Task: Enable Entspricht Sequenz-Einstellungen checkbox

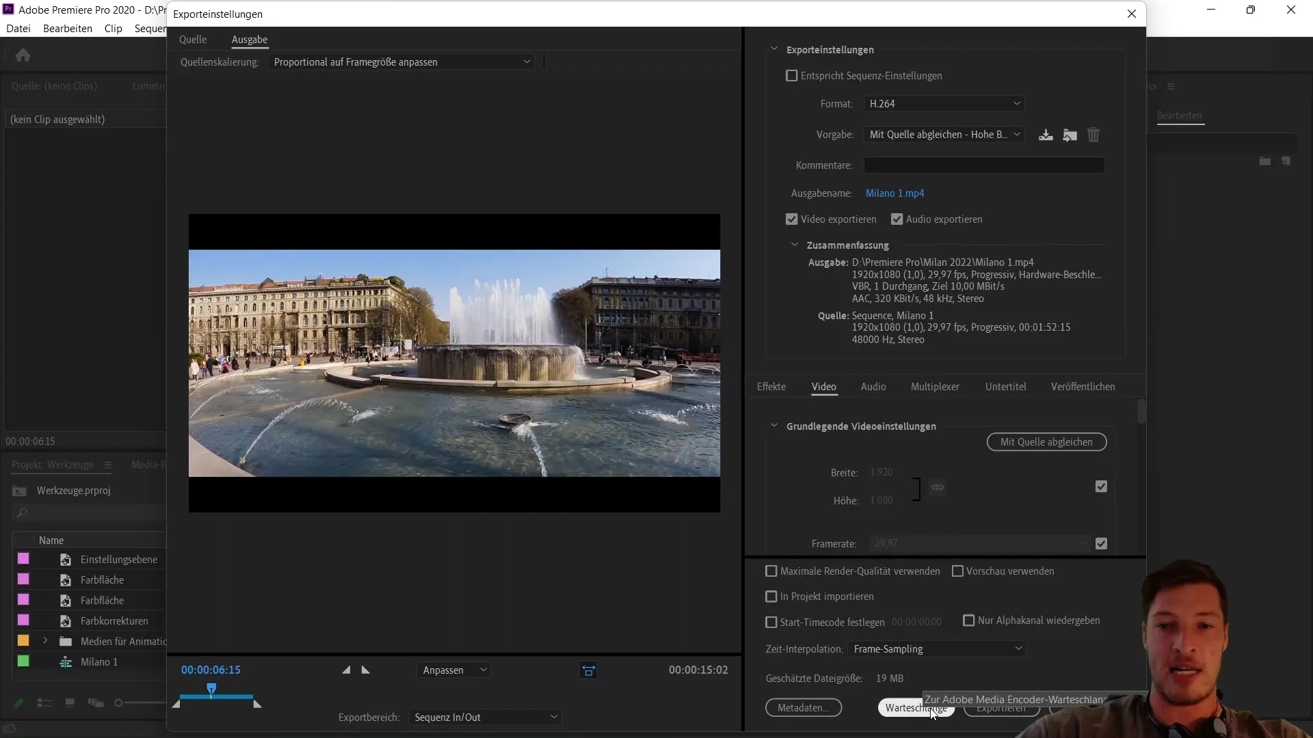Action: [792, 76]
